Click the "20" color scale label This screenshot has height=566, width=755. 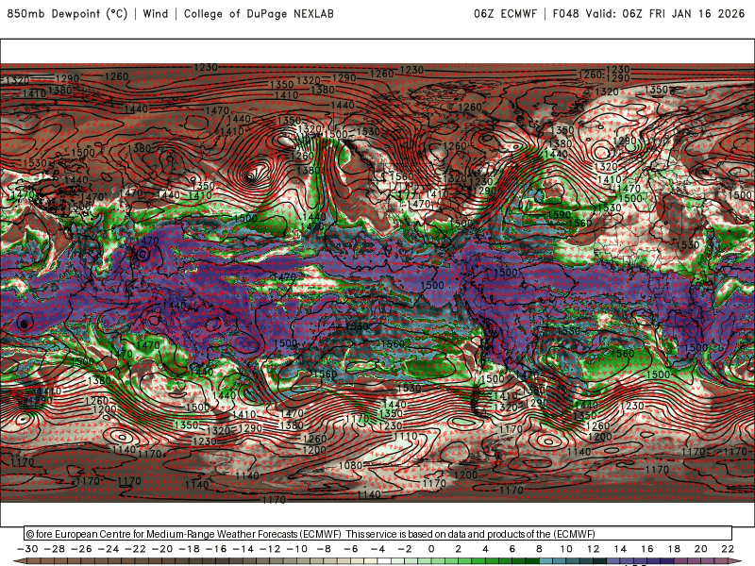701,549
